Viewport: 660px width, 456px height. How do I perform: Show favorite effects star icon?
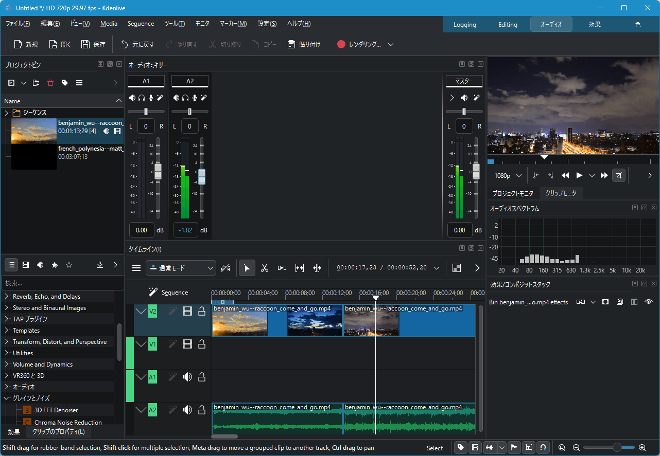point(69,265)
